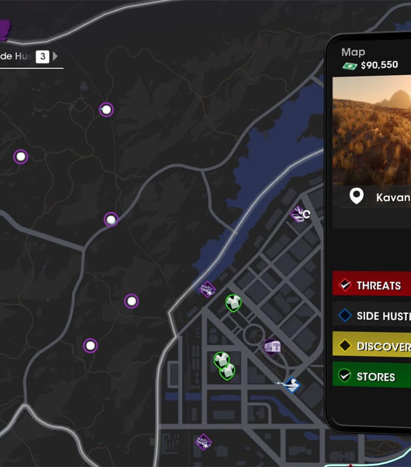Select the northernmost purple circle map marker
Viewport: 411px width, 467px height.
[106, 109]
